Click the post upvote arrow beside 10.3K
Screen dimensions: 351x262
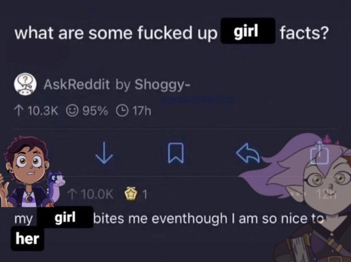[x=19, y=111]
